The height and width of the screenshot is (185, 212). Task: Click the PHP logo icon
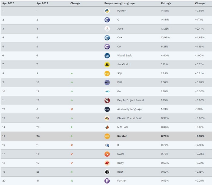(107, 82)
